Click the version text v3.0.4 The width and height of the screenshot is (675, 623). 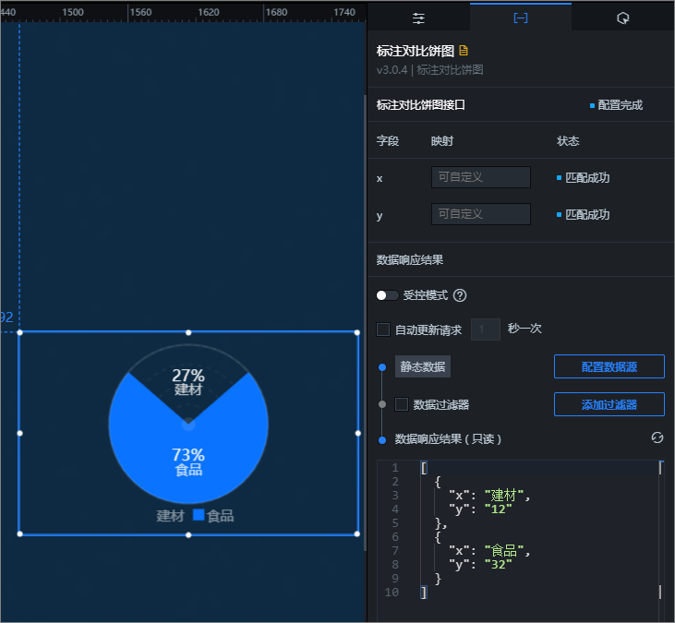(x=392, y=70)
